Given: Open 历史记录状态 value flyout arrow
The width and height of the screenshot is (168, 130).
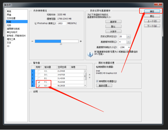Looking at the screenshot, I should click(129, 37).
